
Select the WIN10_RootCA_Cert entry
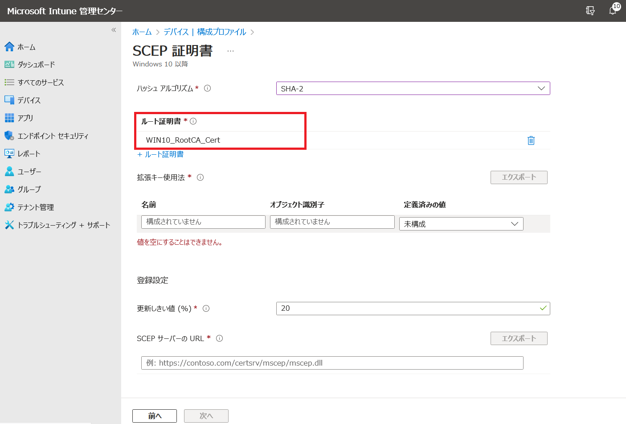(x=183, y=140)
